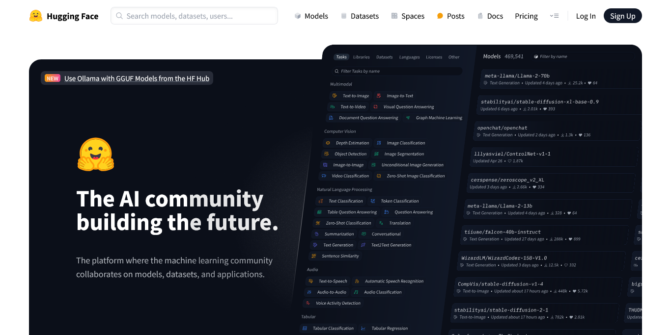
Task: Open the CompVis/stable-diffusion-v1-4 model card
Action: click(x=538, y=287)
